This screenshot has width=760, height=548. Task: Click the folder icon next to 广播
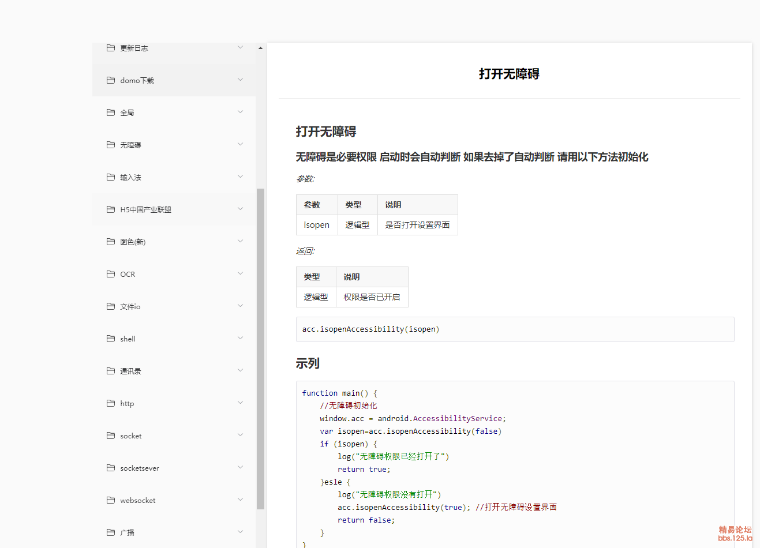[x=111, y=532]
